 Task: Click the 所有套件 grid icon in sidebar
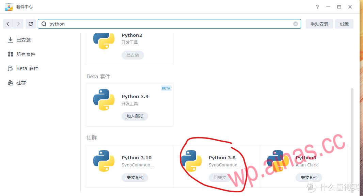[11, 54]
